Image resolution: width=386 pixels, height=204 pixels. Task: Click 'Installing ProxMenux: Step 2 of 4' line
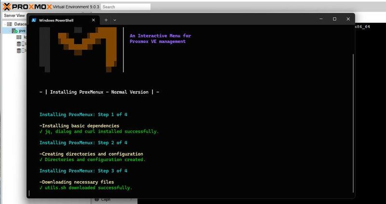coord(83,143)
